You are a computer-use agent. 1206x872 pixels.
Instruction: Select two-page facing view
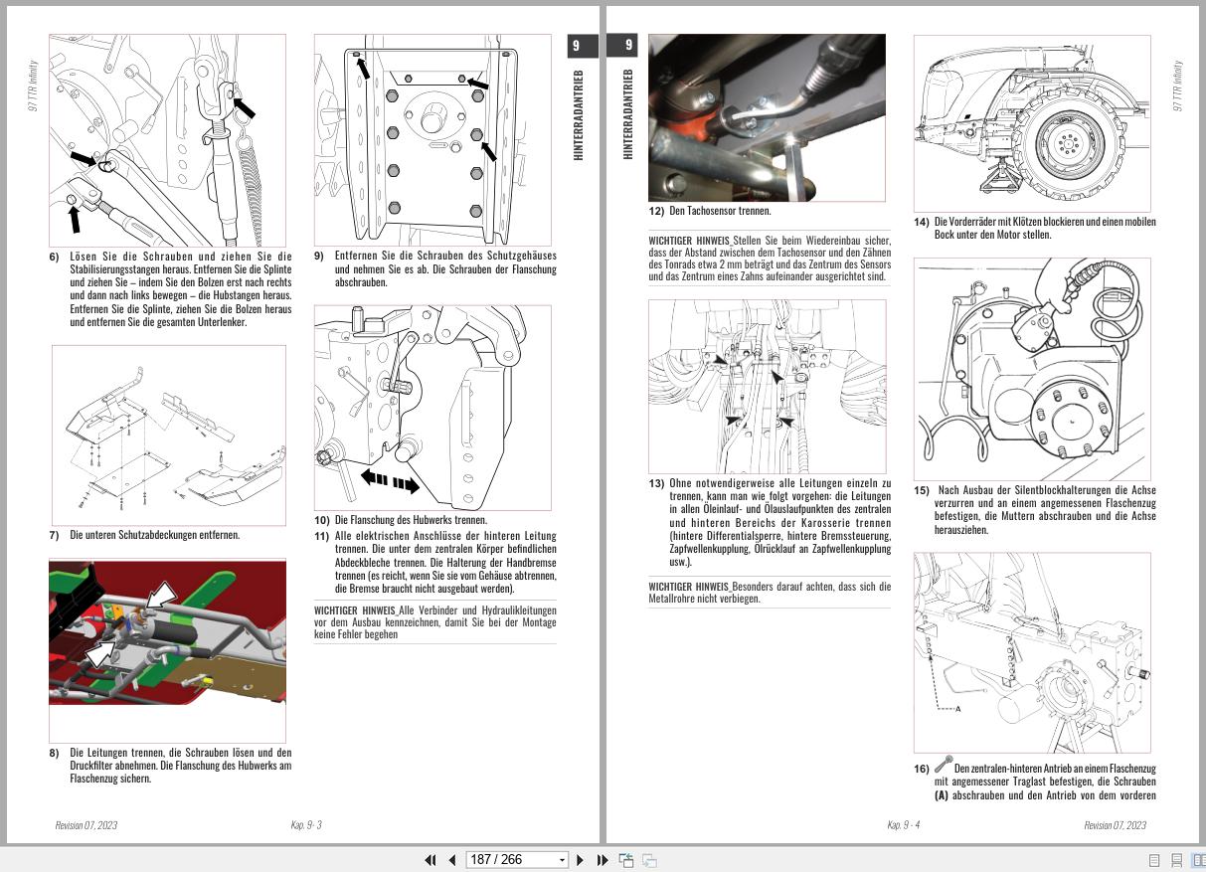click(x=1198, y=860)
